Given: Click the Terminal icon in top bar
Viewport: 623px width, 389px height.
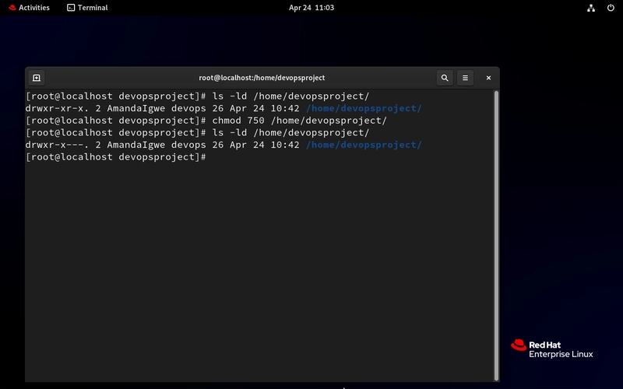Looking at the screenshot, I should pos(71,8).
